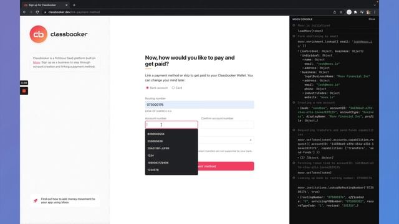This screenshot has width=399, height=224.
Task: Click status icon beside 'Requesting transfers' log entry
Action: click(294, 130)
